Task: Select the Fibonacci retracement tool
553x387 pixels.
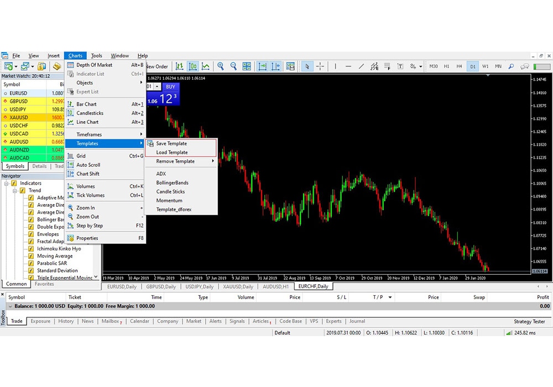Action: (387, 66)
